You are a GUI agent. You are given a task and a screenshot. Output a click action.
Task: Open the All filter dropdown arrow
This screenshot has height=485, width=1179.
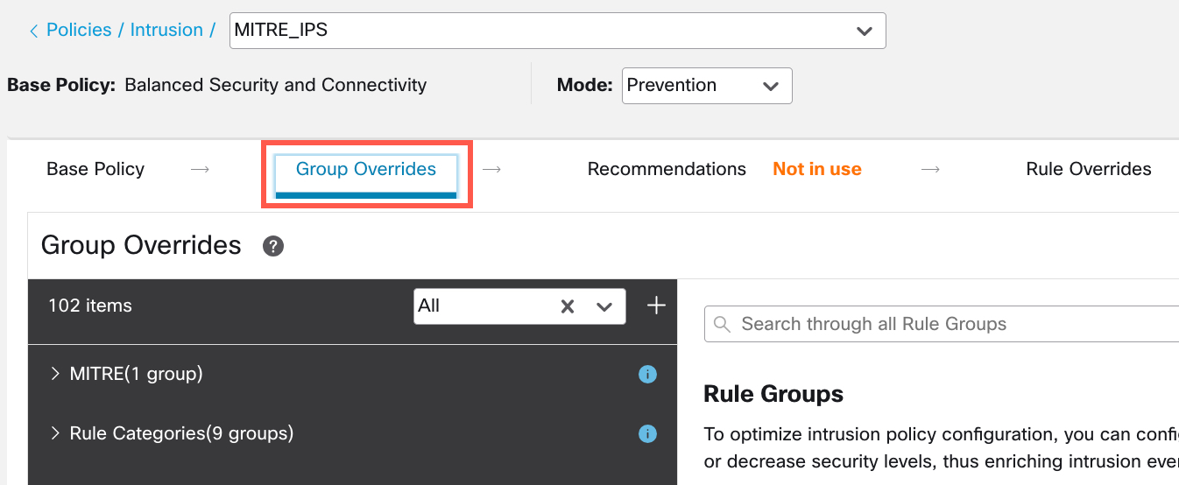click(604, 306)
